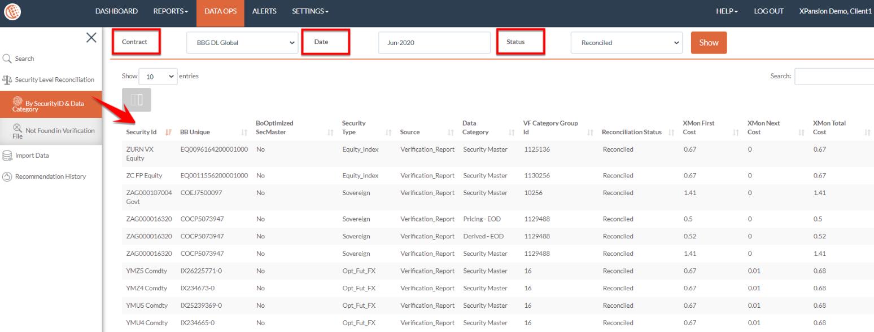The image size is (874, 332).
Task: Click the Search magnifier icon in sidebar
Action: click(7, 59)
